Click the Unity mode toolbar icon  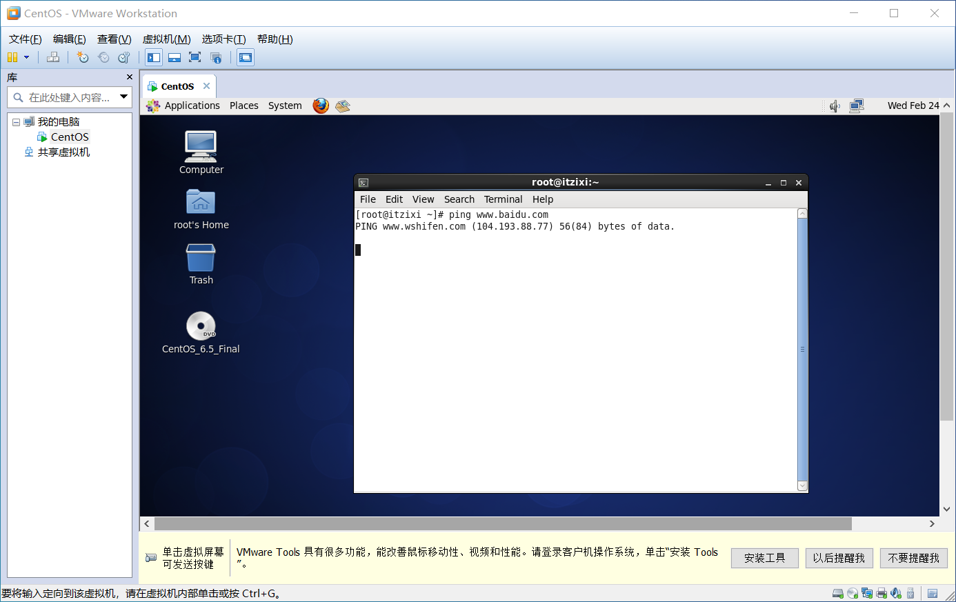[x=216, y=57]
